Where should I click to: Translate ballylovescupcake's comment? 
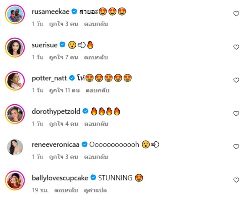click(x=95, y=190)
